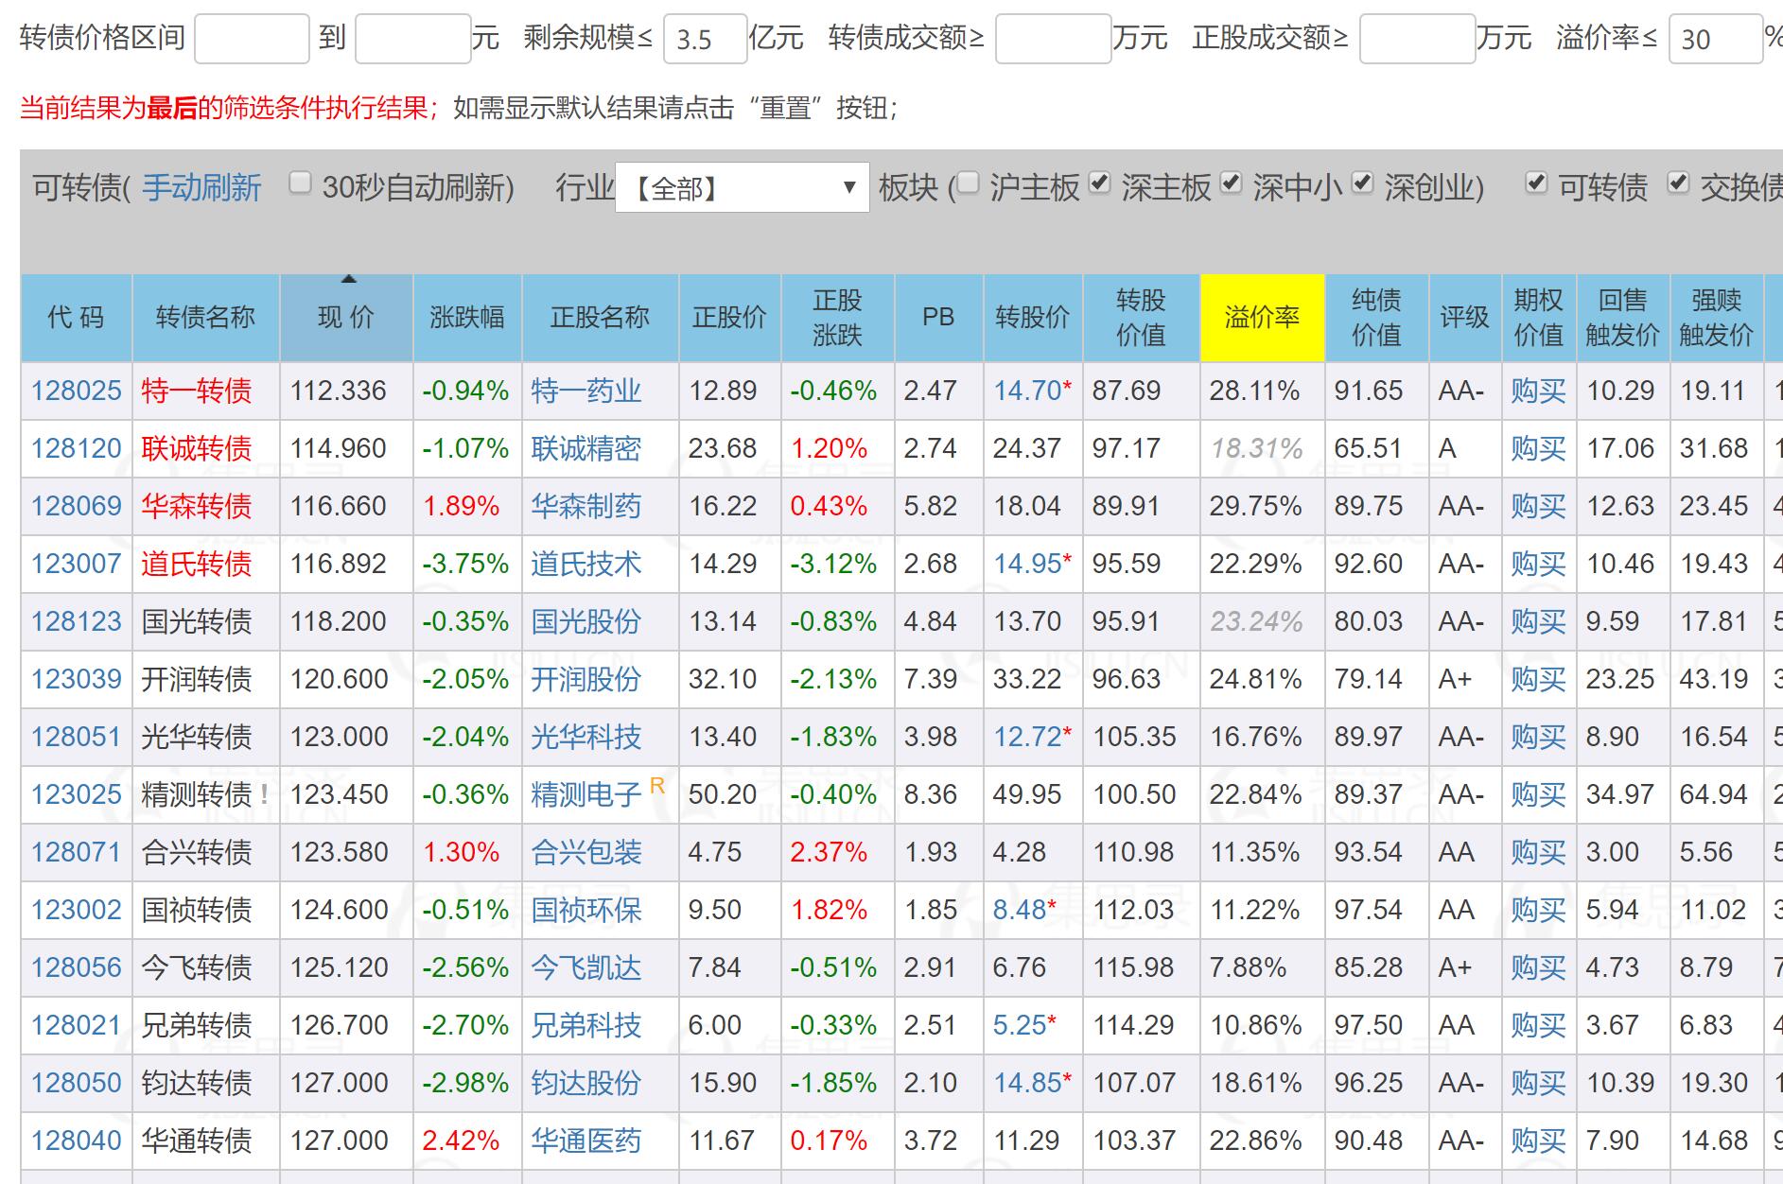
Task: Open the 特一药业 stock link
Action: [586, 391]
